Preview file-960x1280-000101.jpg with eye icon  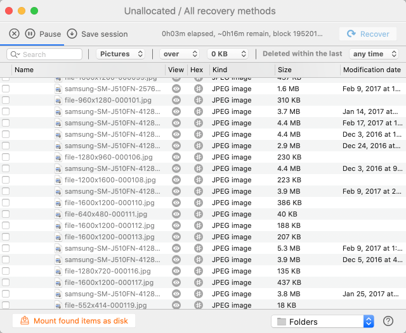(176, 100)
